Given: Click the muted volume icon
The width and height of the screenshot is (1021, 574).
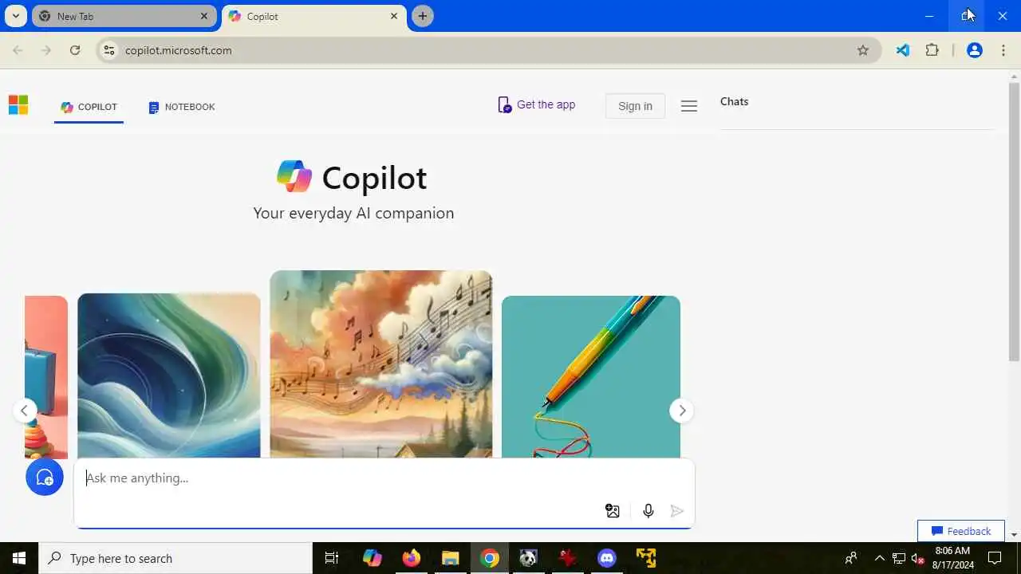Looking at the screenshot, I should [x=917, y=558].
